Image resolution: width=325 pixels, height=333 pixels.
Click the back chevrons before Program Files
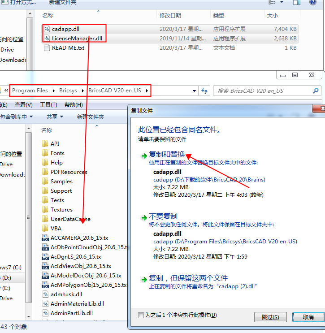click(6, 91)
